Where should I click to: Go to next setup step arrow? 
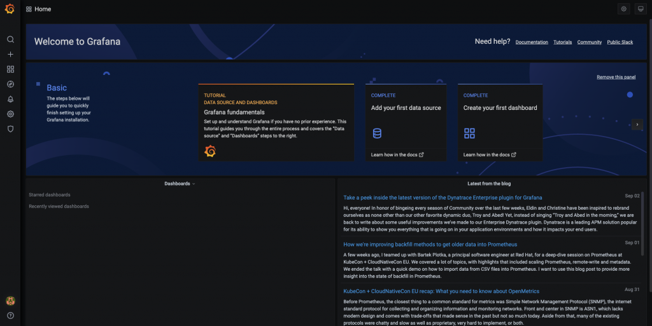pos(637,125)
